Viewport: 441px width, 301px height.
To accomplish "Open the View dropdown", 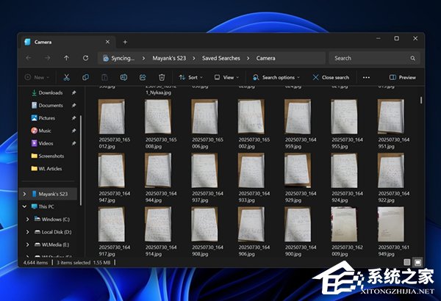I will point(226,77).
